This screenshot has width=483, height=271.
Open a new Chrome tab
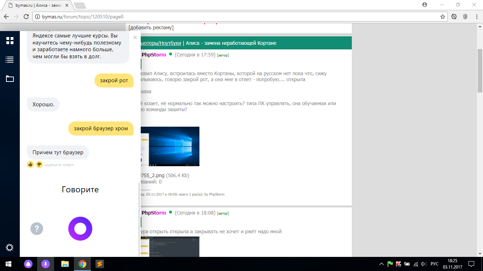(80, 6)
